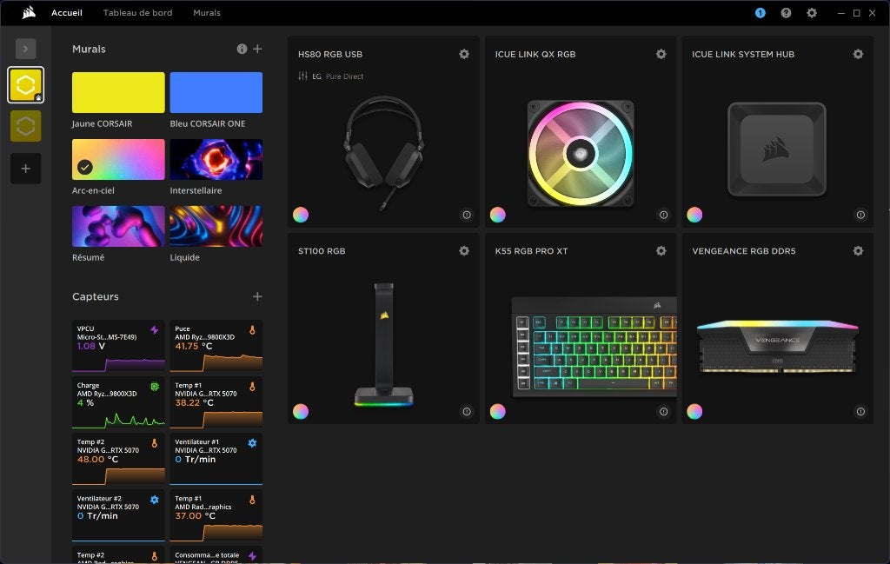Show HS80 RGB USB device info icon
The image size is (890, 564).
pyautogui.click(x=467, y=215)
